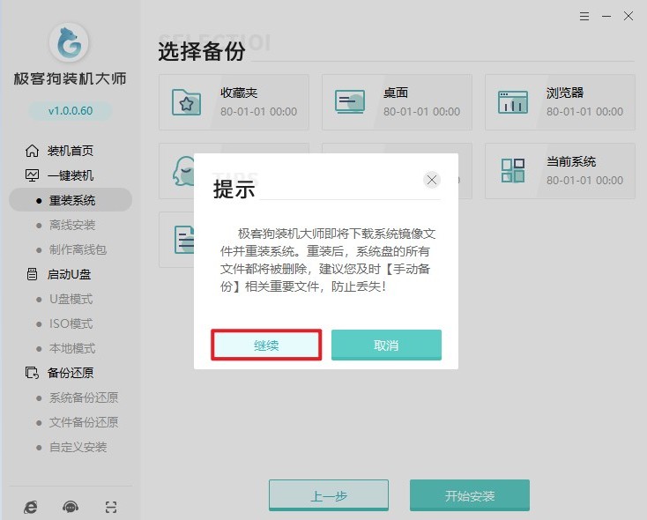Click the document icon card in third row

click(184, 240)
